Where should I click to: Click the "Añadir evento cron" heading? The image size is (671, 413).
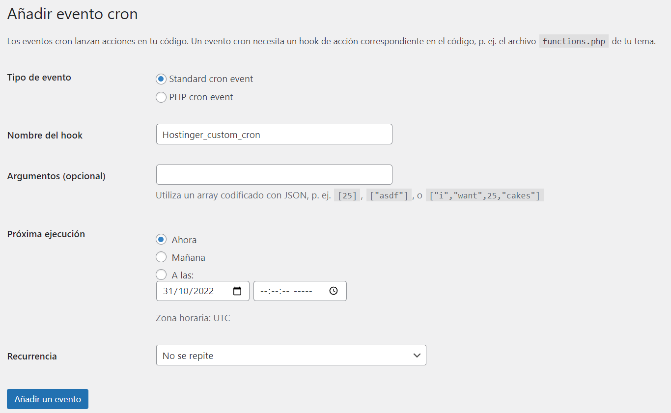tap(72, 14)
